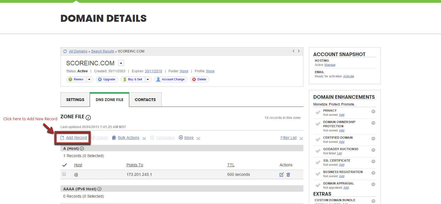The image size is (441, 204).
Task: Click the SSL Certificate checkmark icon
Action: pyautogui.click(x=318, y=162)
